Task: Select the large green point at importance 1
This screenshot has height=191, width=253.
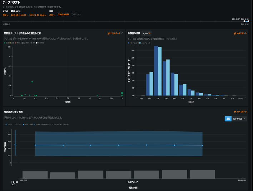Action: tap(122, 93)
